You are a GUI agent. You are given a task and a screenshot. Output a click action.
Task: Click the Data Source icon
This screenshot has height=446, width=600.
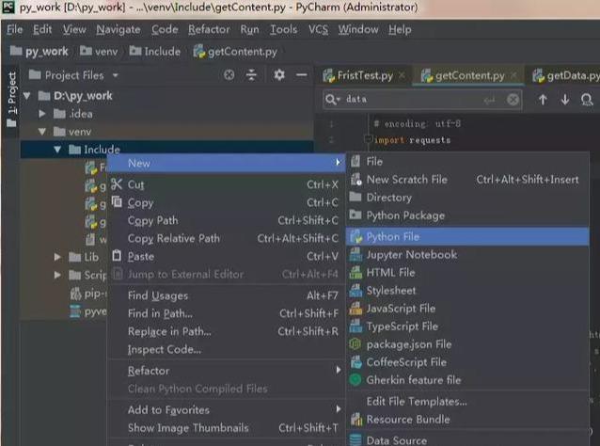pyautogui.click(x=355, y=439)
